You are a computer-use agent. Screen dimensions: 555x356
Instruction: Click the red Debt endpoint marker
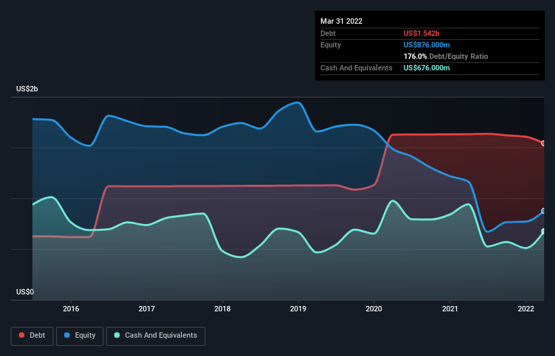tap(544, 143)
